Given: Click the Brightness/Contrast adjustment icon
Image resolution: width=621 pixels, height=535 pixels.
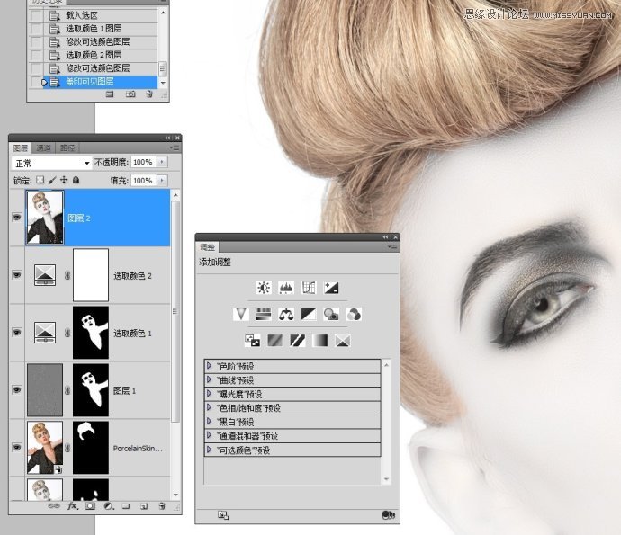Looking at the screenshot, I should pos(263,288).
